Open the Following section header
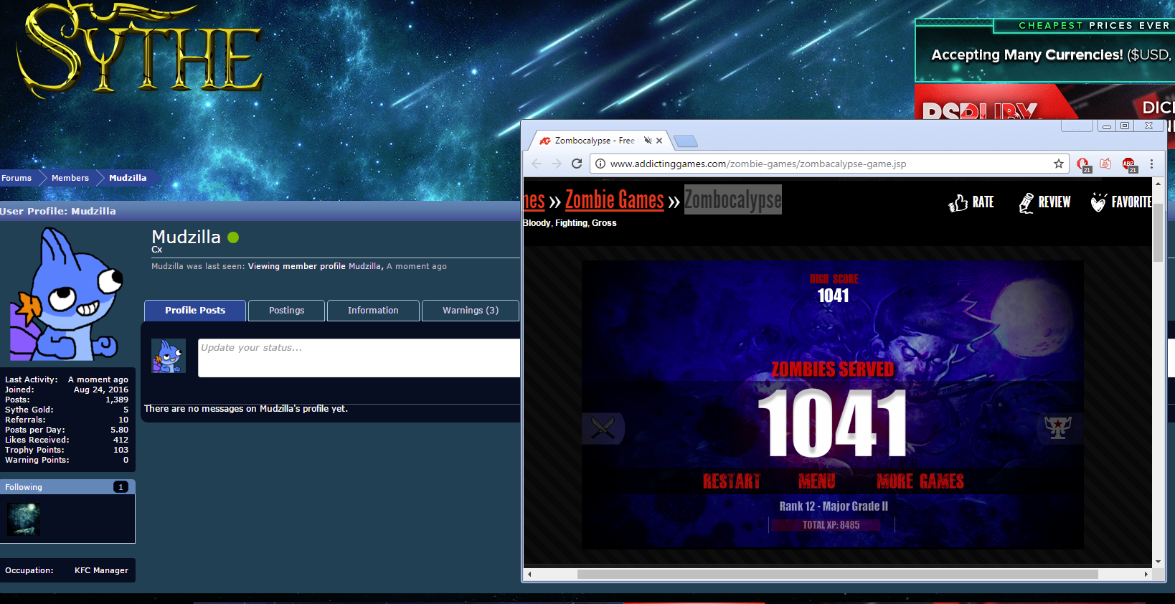1175x604 pixels. tap(67, 487)
